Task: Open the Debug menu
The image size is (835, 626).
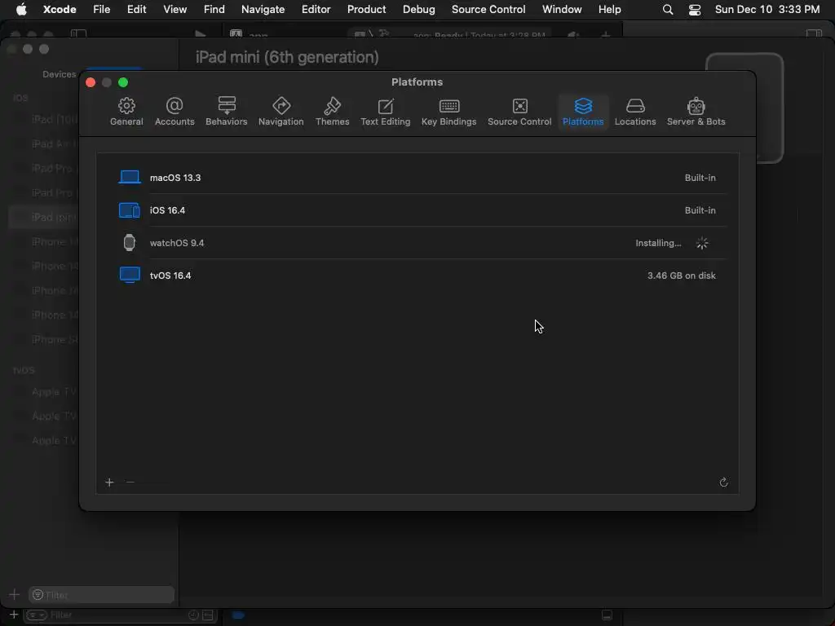Action: [x=418, y=9]
